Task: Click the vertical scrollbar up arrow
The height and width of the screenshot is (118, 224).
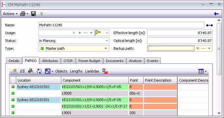Action: [x=219, y=20]
